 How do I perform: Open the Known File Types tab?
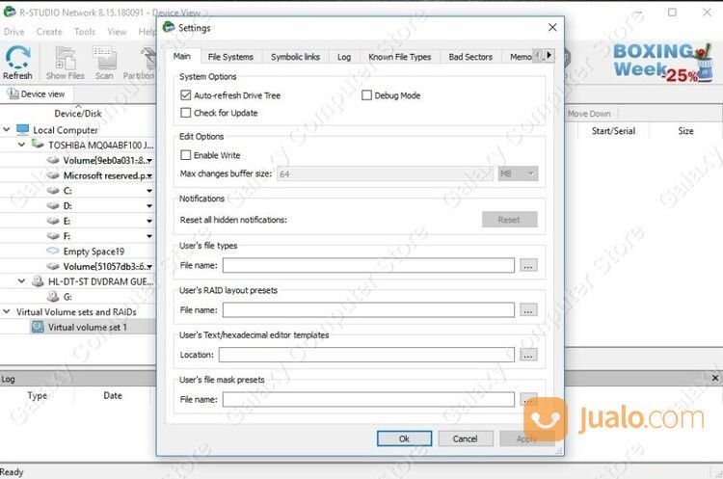coord(400,57)
